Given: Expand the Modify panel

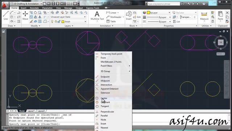Looking at the screenshot, I should click(x=36, y=26).
